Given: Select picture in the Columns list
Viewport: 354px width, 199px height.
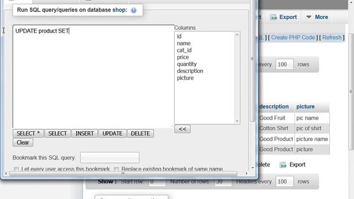Looking at the screenshot, I should (185, 78).
